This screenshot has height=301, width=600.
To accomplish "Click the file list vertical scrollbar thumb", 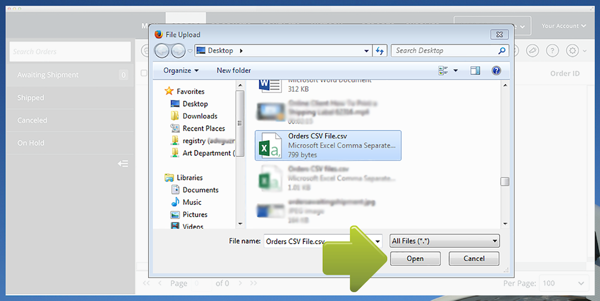I will click(505, 181).
